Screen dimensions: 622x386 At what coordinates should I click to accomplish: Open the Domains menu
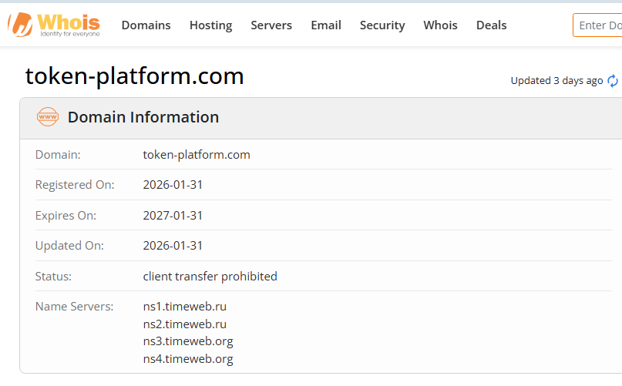tap(146, 25)
